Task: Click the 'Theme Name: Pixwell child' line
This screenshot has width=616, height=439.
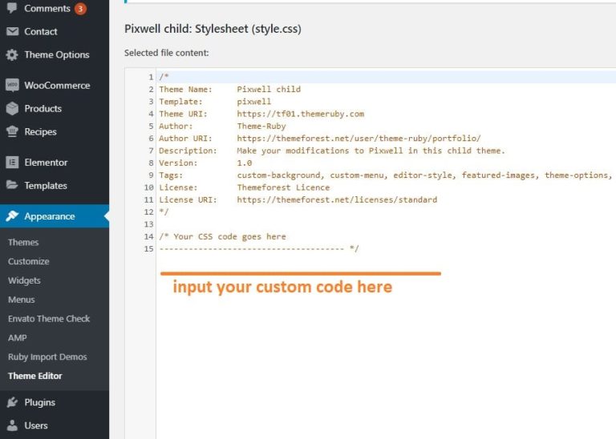Action: coord(230,89)
